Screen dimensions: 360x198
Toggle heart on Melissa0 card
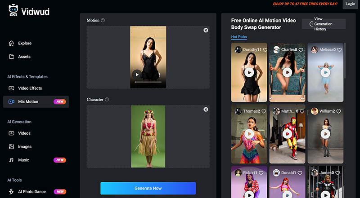[x=339, y=50]
